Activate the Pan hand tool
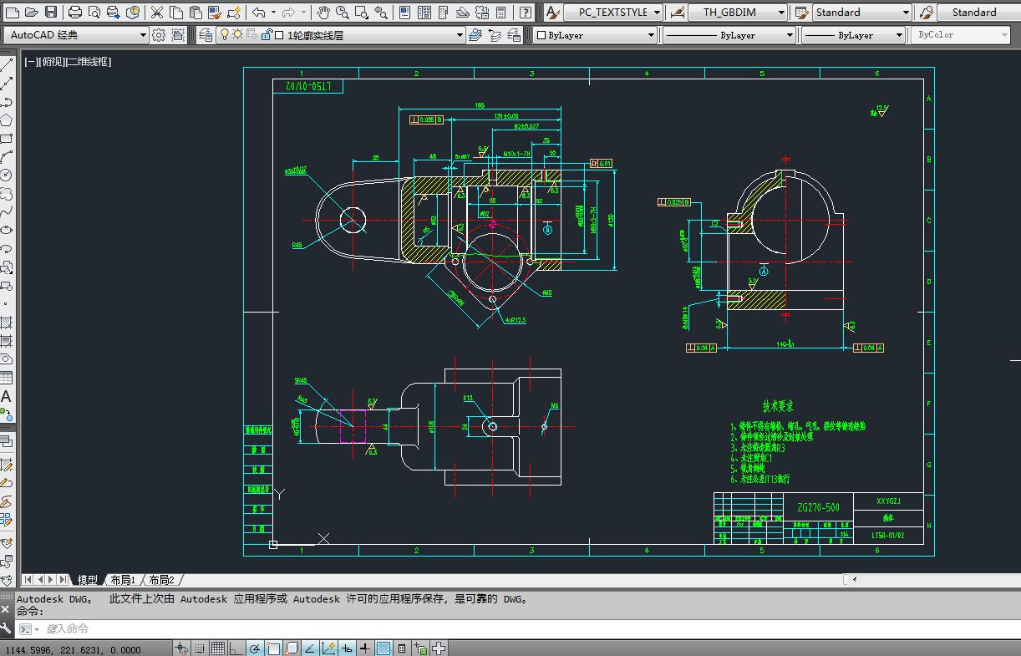 tap(323, 12)
